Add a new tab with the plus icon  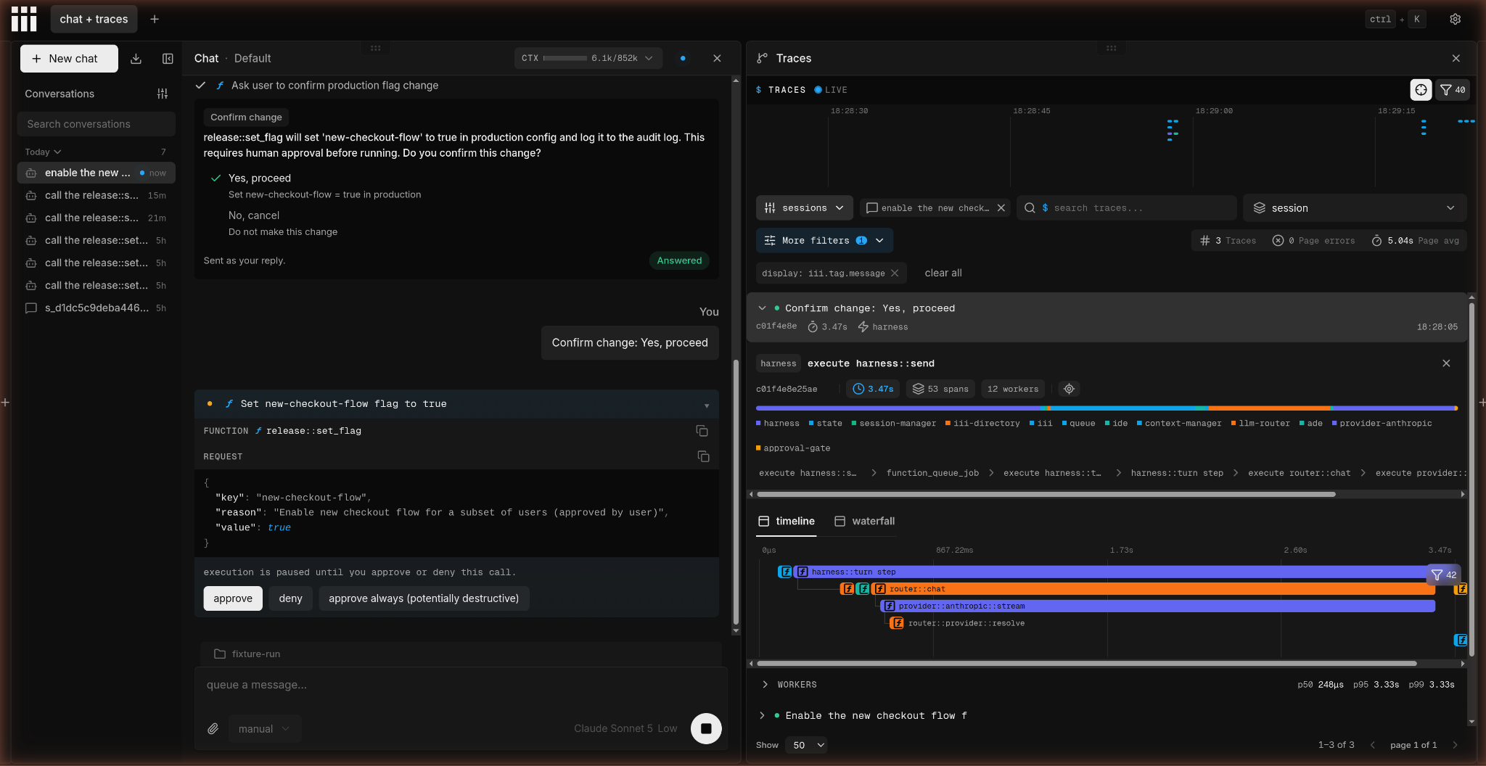click(x=155, y=19)
